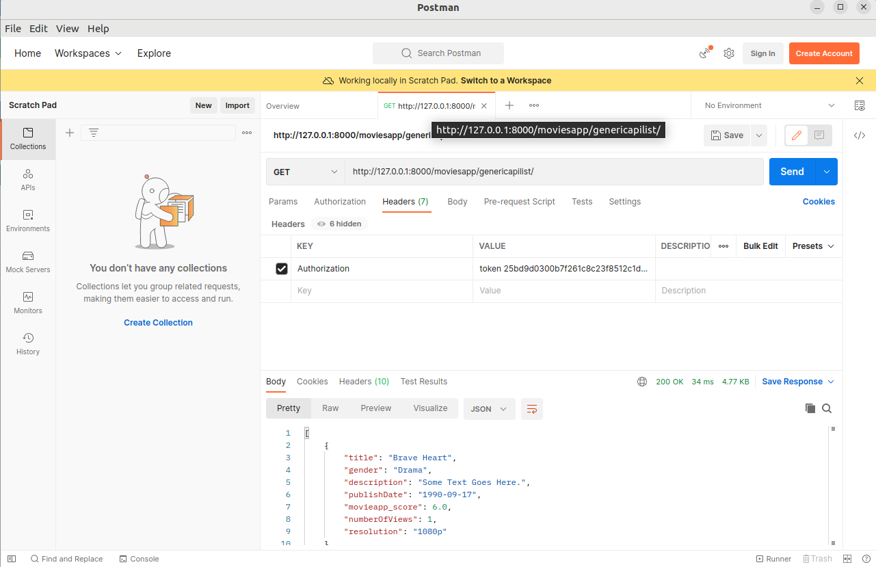This screenshot has height=567, width=876.
Task: Open the Mock Servers sidebar panel
Action: (28, 262)
